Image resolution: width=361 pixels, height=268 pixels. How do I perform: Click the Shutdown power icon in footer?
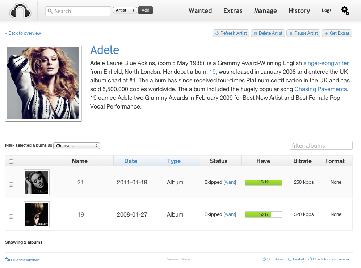point(264,259)
